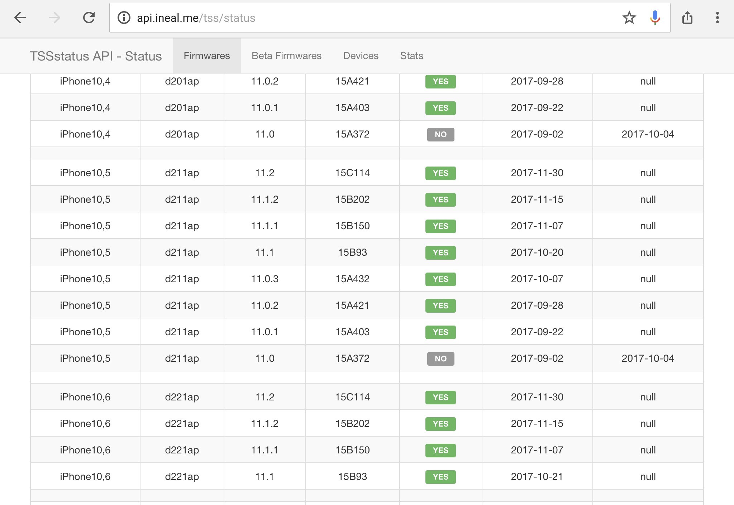734x505 pixels.
Task: Select iPhone10,5 cell in the 11.2 row
Action: point(85,173)
